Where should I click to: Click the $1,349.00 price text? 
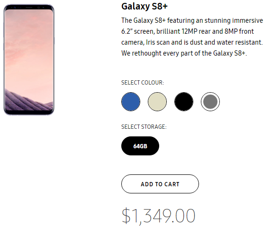coord(159,216)
